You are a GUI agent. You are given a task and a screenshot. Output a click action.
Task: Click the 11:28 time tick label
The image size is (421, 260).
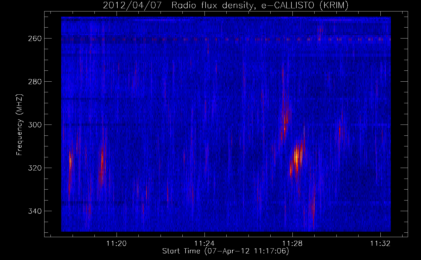pos(292,243)
